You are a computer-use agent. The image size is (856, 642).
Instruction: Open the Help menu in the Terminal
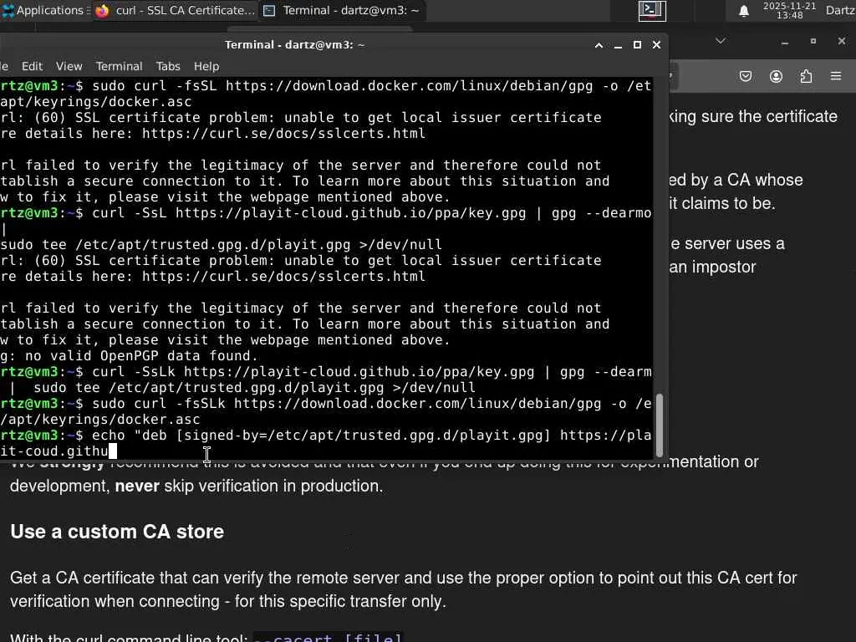point(206,66)
